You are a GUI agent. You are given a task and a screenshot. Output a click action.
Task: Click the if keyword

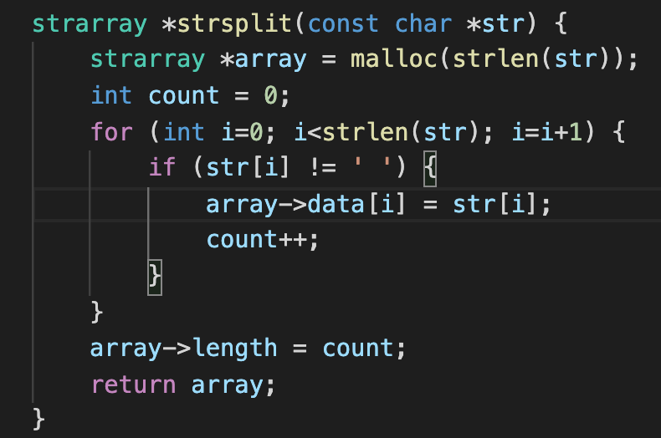[x=162, y=167]
